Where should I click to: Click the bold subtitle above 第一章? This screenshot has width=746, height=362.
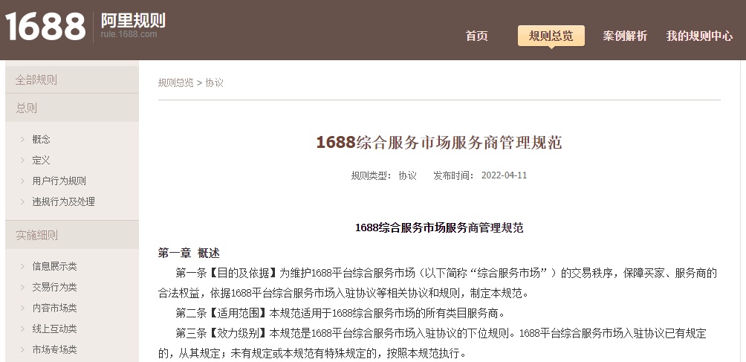click(439, 228)
